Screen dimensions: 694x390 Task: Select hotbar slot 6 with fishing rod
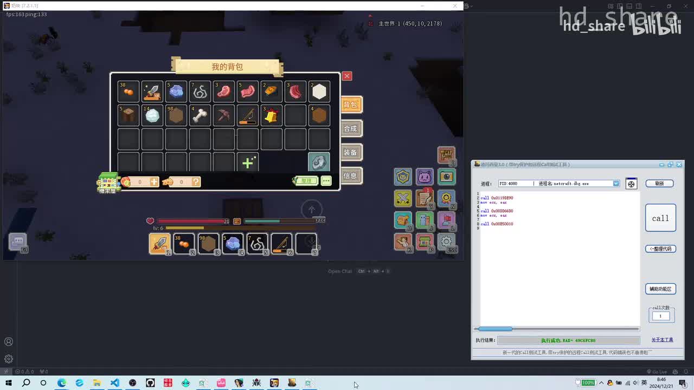coord(282,244)
